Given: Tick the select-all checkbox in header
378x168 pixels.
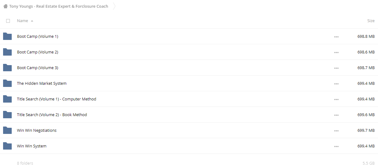Looking at the screenshot, I should [8, 21].
